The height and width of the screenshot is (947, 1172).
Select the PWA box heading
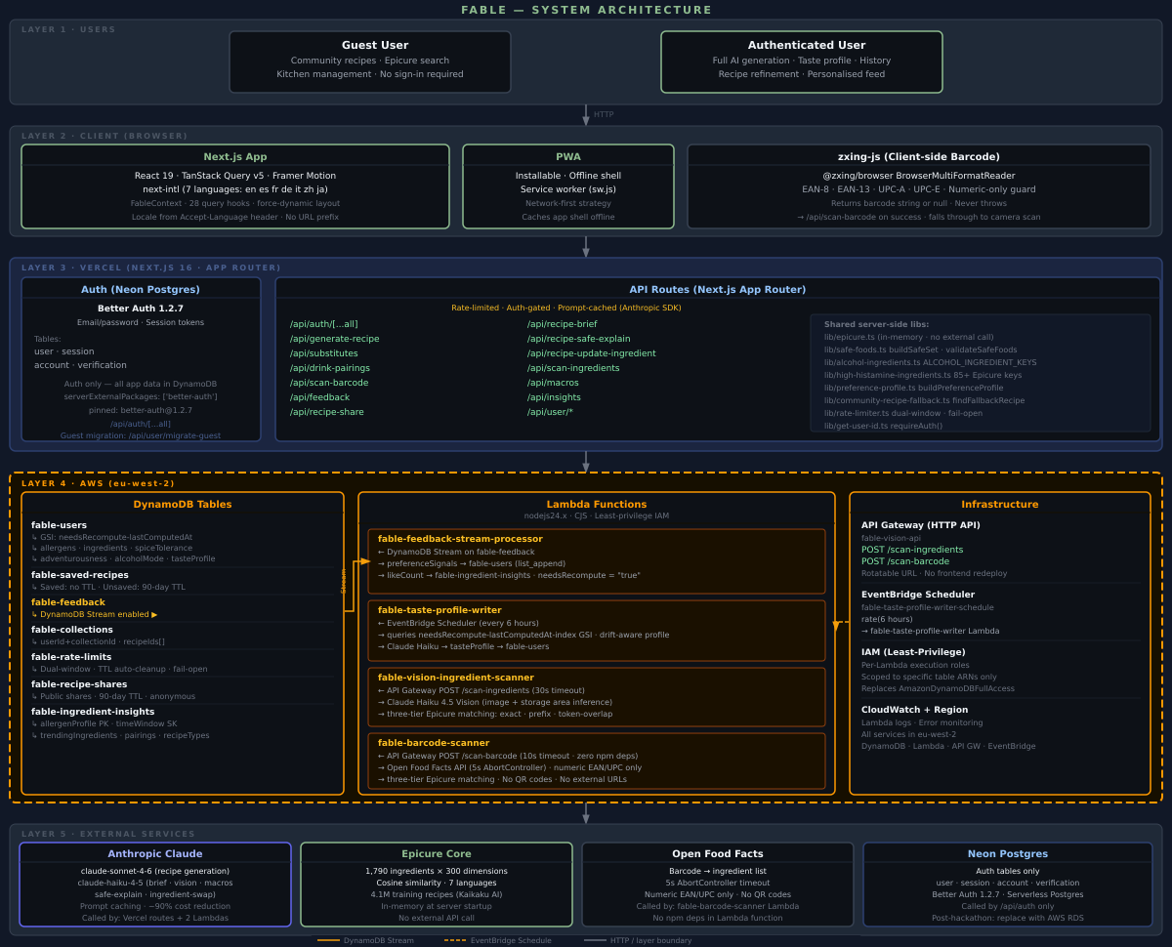click(x=568, y=156)
